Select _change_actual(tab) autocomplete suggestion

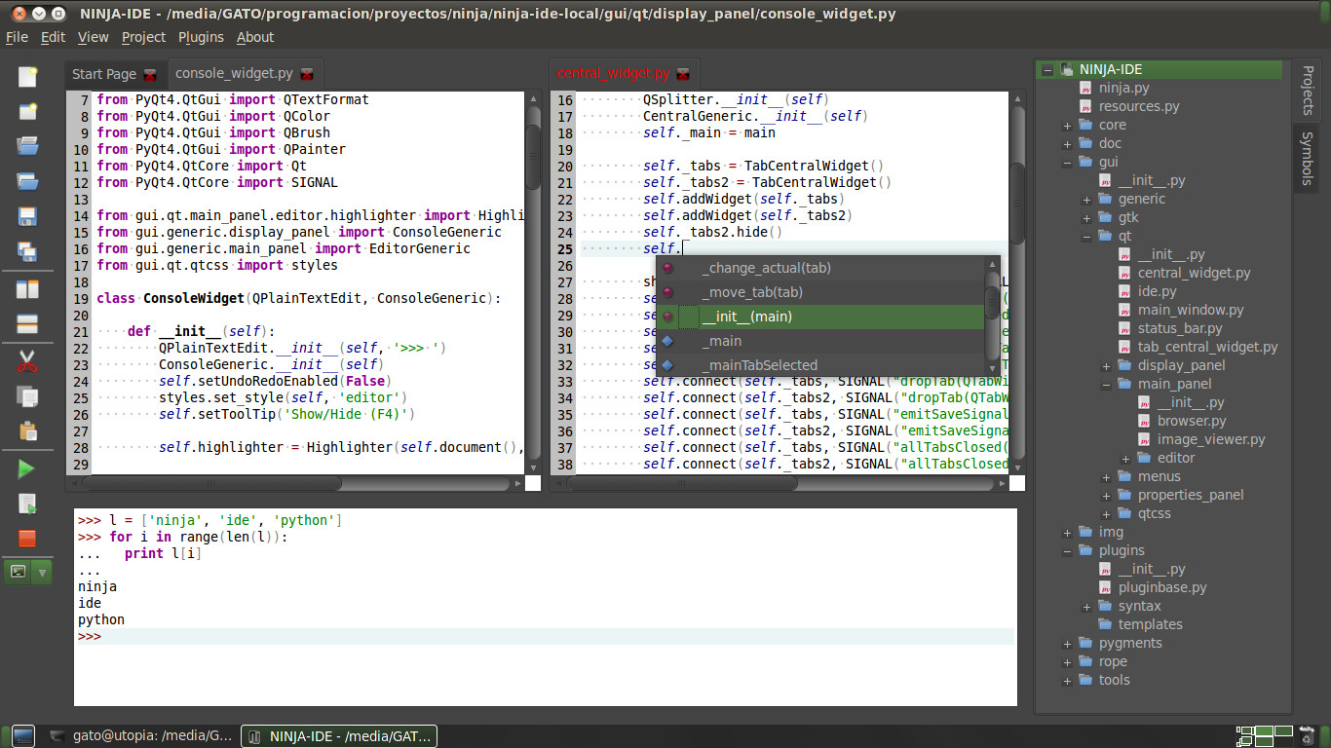pos(819,268)
